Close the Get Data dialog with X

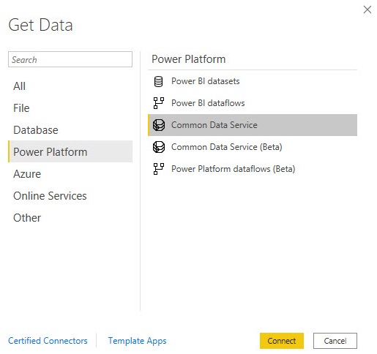[x=367, y=10]
